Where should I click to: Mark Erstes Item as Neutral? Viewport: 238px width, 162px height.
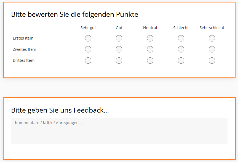[150, 38]
